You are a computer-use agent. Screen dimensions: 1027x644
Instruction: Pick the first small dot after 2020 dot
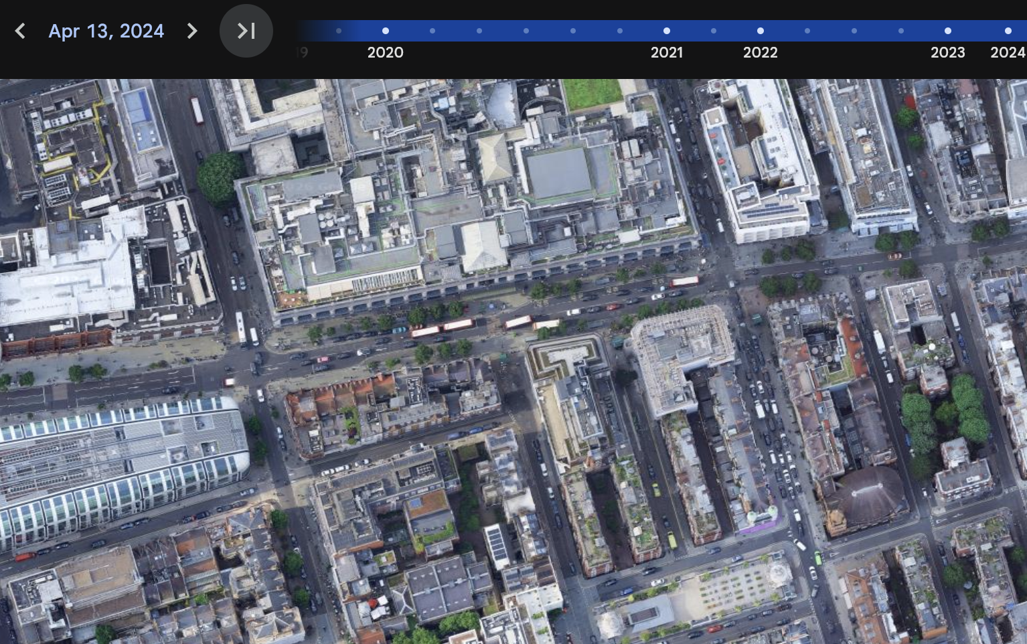click(x=432, y=31)
